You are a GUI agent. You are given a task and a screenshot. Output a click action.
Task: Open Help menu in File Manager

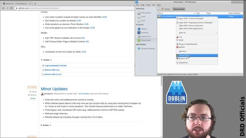click(x=159, y=5)
